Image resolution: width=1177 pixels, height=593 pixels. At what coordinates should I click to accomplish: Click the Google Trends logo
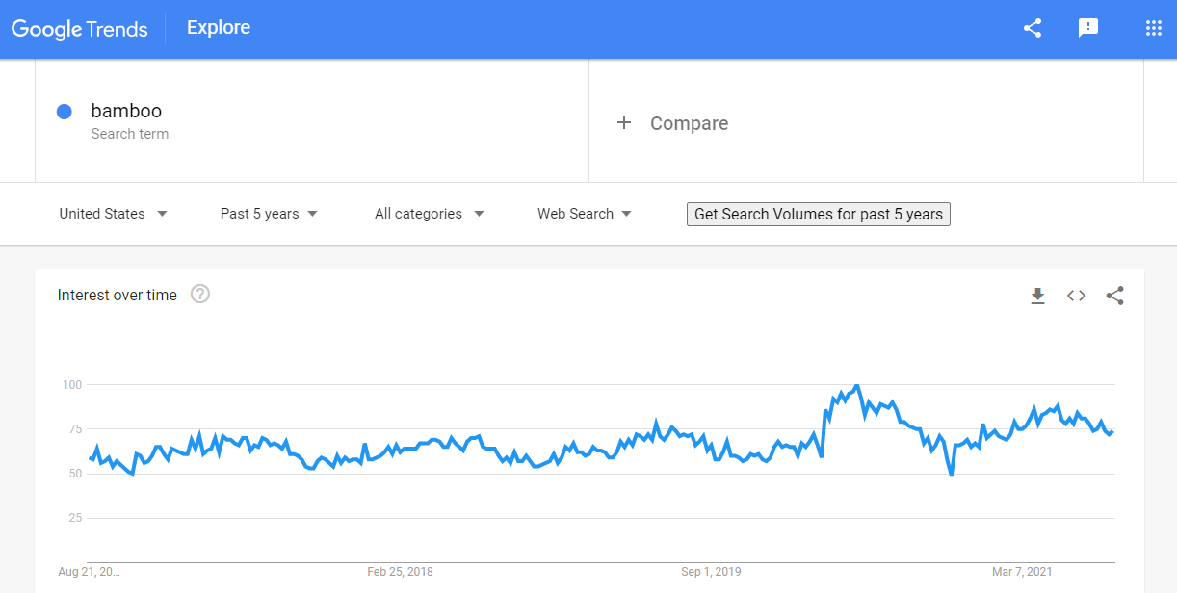tap(80, 29)
